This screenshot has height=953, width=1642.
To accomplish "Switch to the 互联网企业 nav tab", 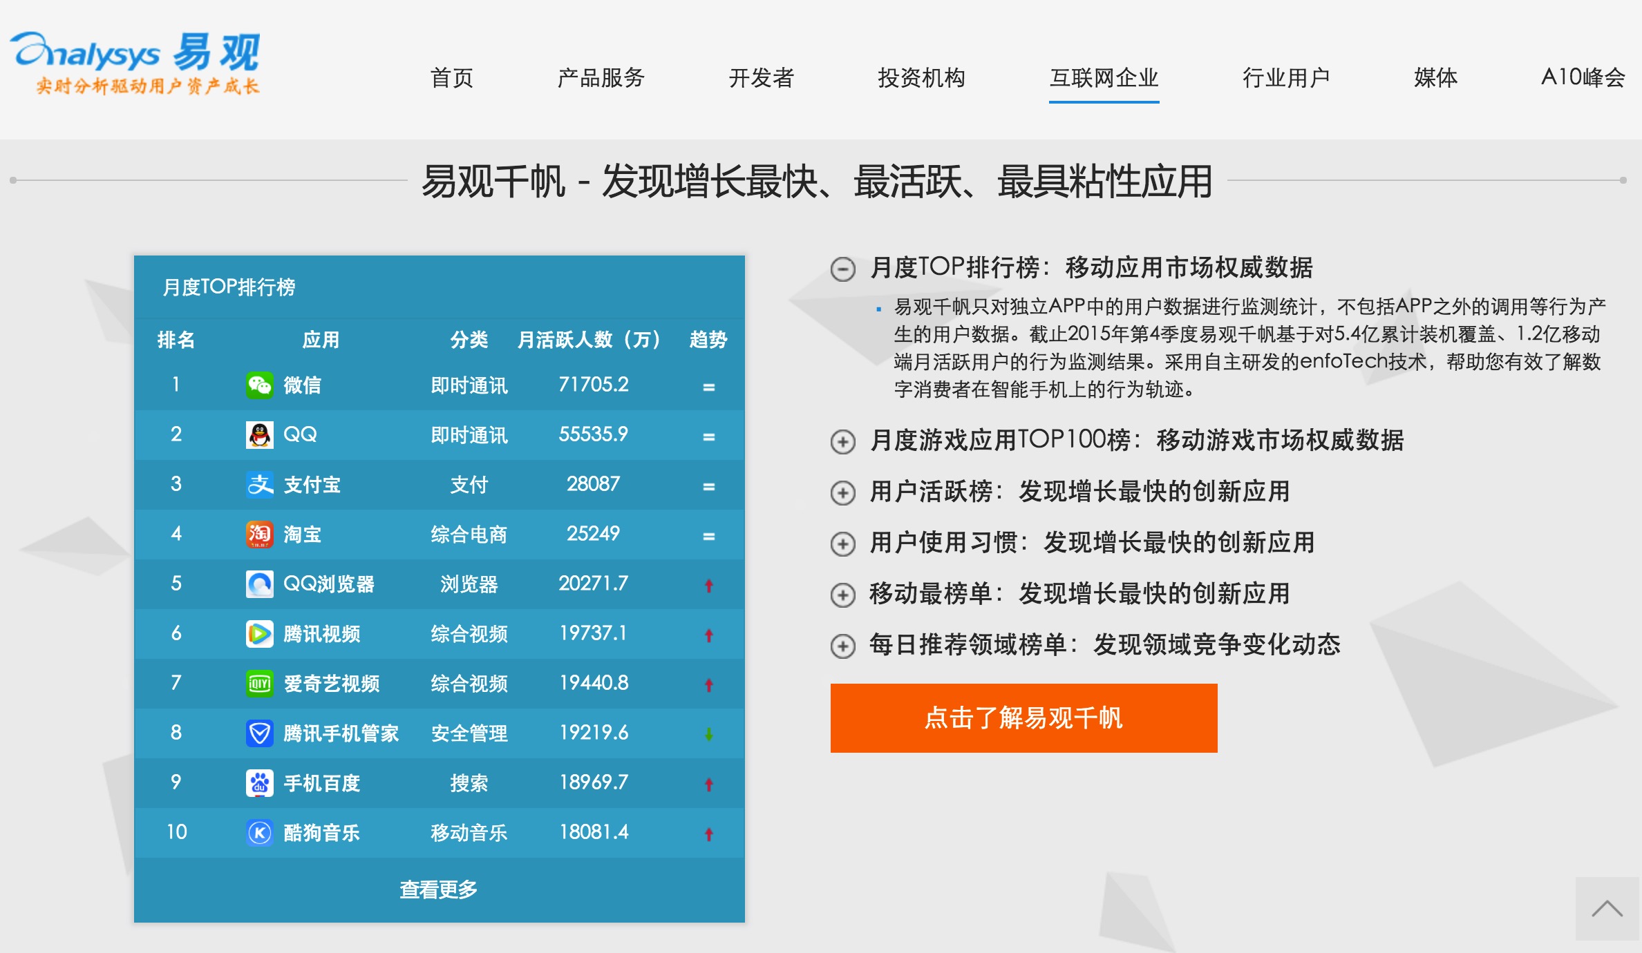I will point(1103,78).
